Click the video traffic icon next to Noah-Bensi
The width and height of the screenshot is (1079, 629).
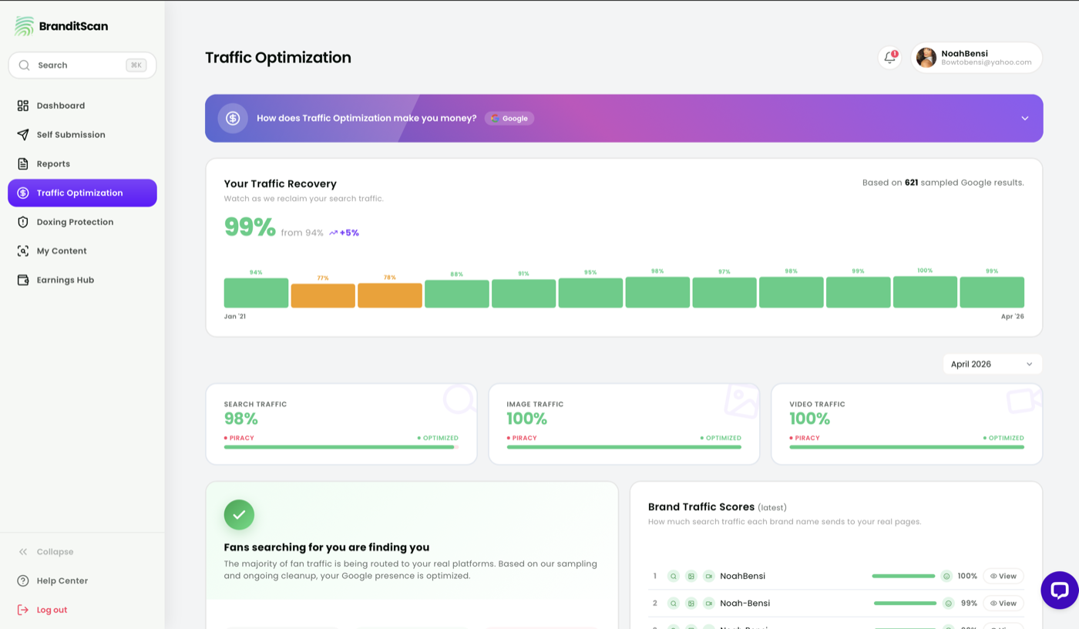click(x=708, y=603)
